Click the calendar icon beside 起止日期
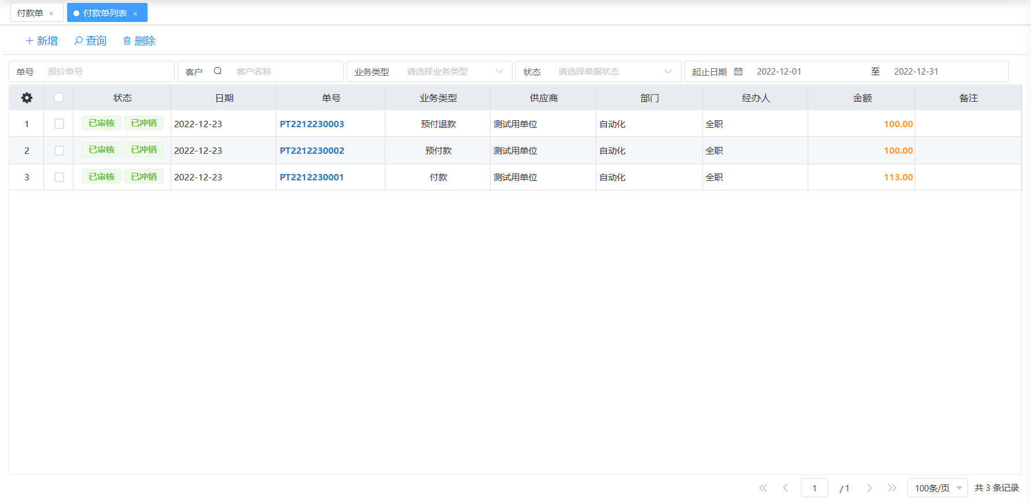Image resolution: width=1031 pixels, height=503 pixels. click(738, 72)
